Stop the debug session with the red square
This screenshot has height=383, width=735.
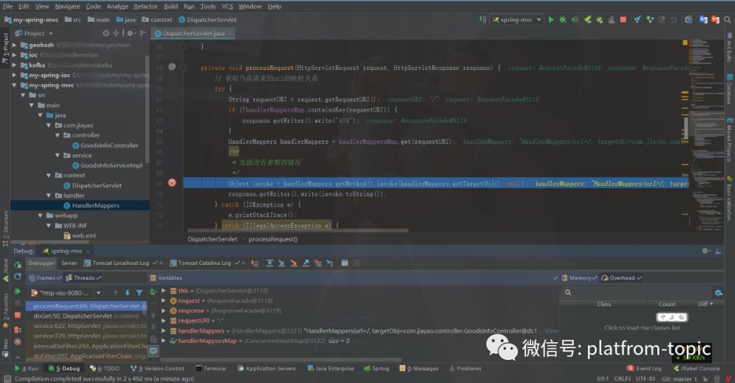click(18, 315)
